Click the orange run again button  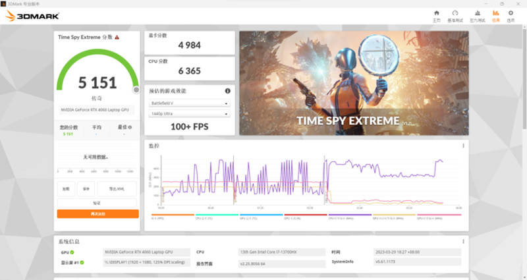(x=97, y=213)
